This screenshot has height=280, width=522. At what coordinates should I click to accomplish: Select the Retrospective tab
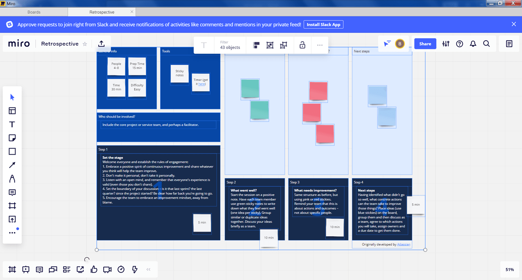tap(102, 12)
